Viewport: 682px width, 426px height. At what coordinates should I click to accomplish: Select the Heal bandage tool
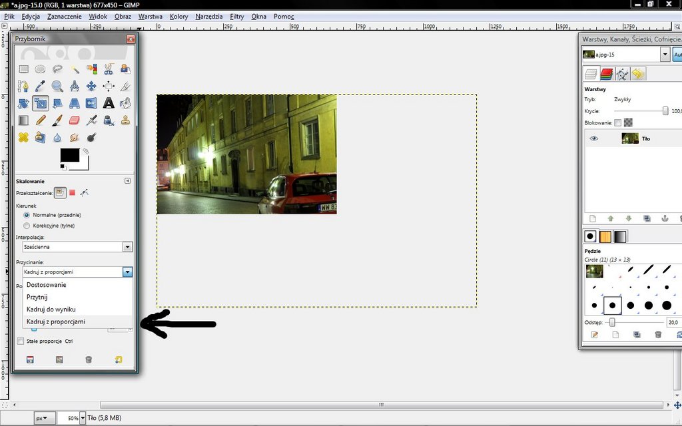23,137
